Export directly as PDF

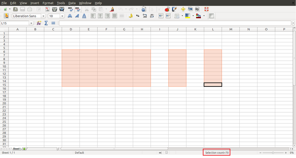tap(47, 9)
